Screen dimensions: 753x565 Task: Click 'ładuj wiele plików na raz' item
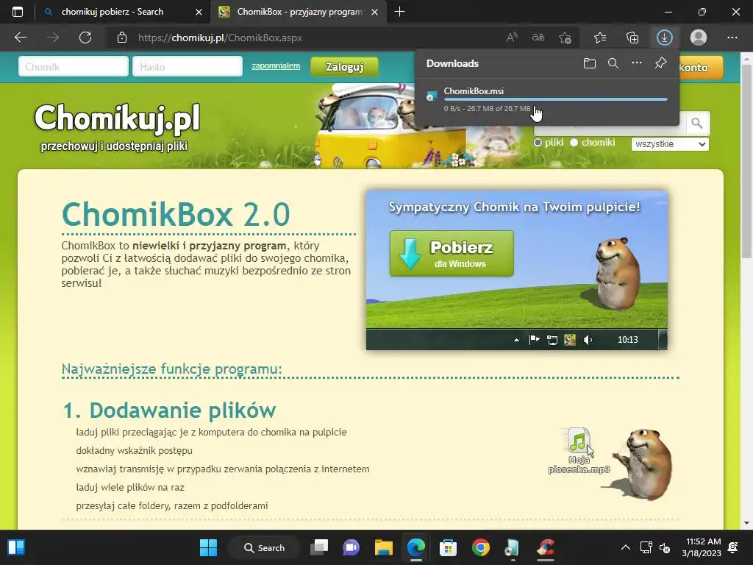(x=130, y=487)
